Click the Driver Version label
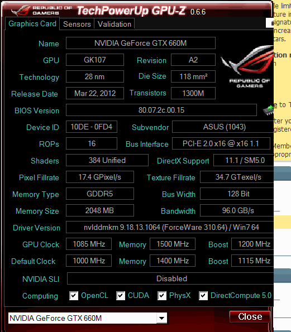 (x=36, y=228)
